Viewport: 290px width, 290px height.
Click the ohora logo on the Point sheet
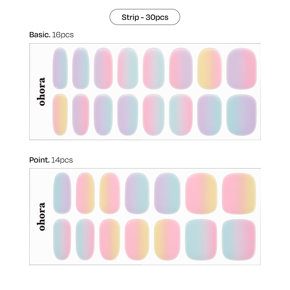tap(42, 216)
